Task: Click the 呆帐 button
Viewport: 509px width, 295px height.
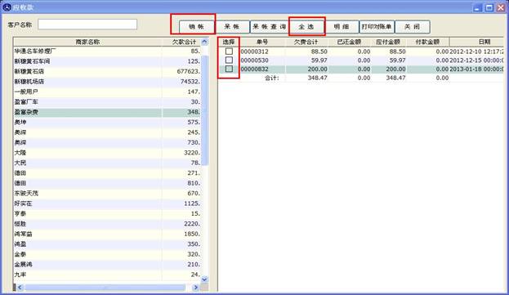Action: [x=232, y=27]
